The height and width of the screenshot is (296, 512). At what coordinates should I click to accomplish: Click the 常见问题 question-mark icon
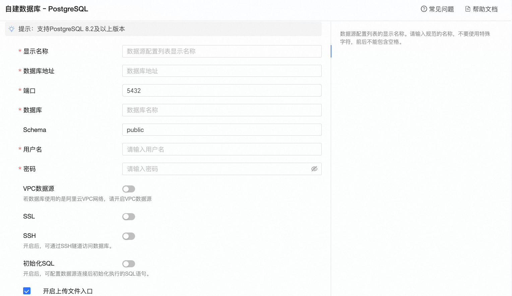tap(424, 9)
